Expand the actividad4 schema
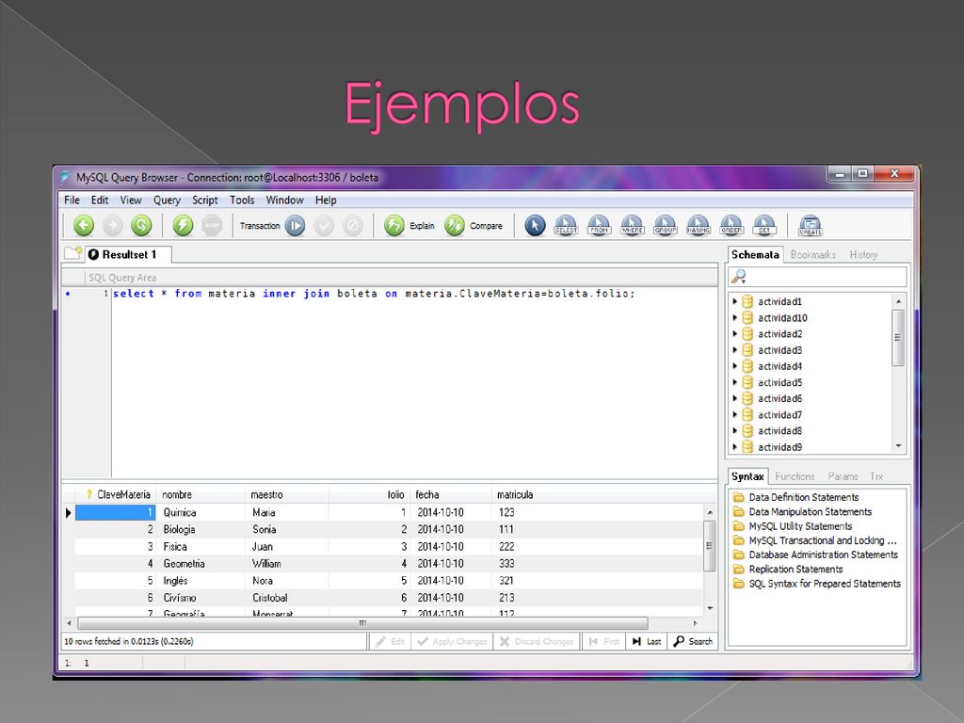 click(x=734, y=366)
